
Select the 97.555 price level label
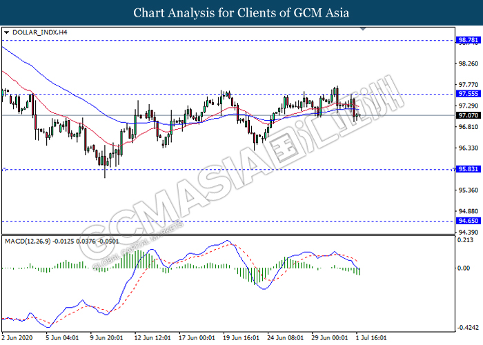(x=468, y=94)
